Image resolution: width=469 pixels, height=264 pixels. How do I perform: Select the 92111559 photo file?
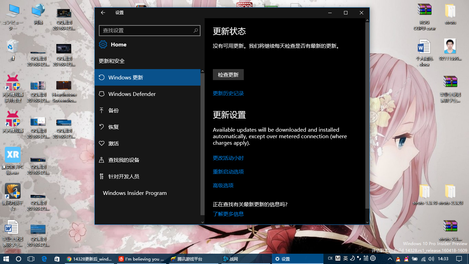click(x=450, y=50)
